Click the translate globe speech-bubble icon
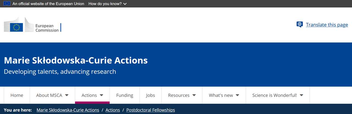 300,25
